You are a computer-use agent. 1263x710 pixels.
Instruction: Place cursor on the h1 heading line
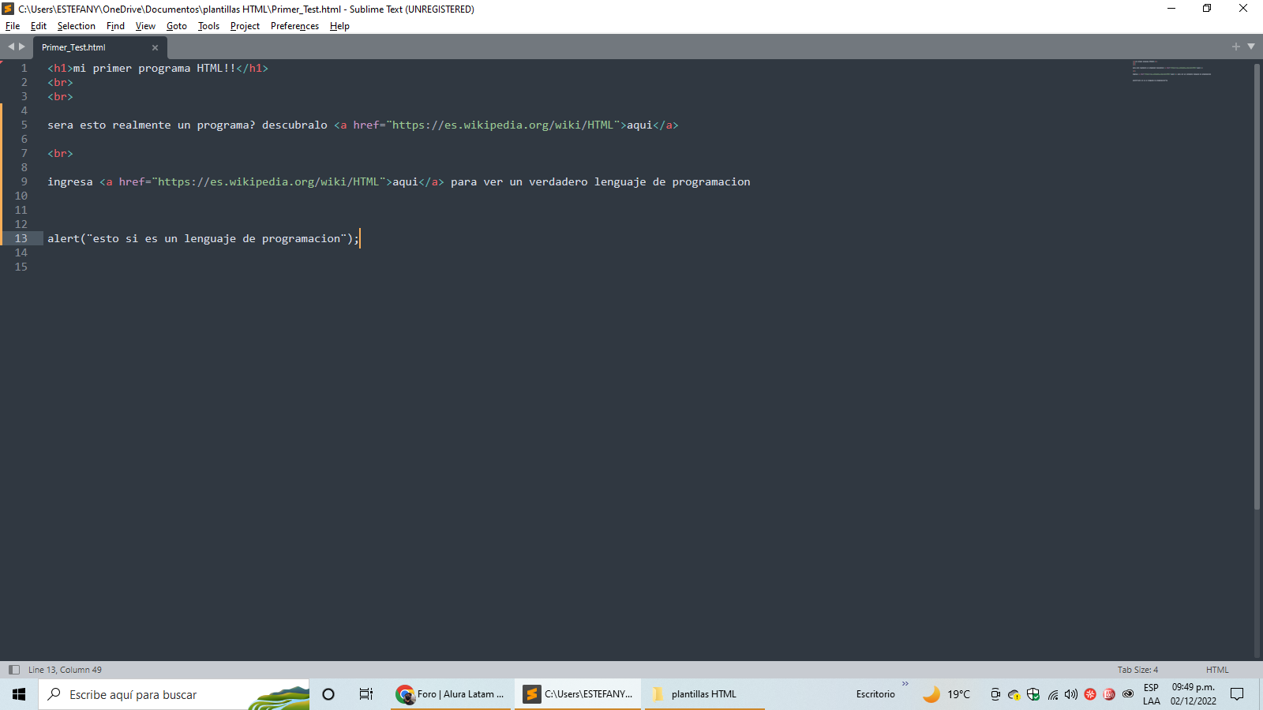click(x=158, y=68)
